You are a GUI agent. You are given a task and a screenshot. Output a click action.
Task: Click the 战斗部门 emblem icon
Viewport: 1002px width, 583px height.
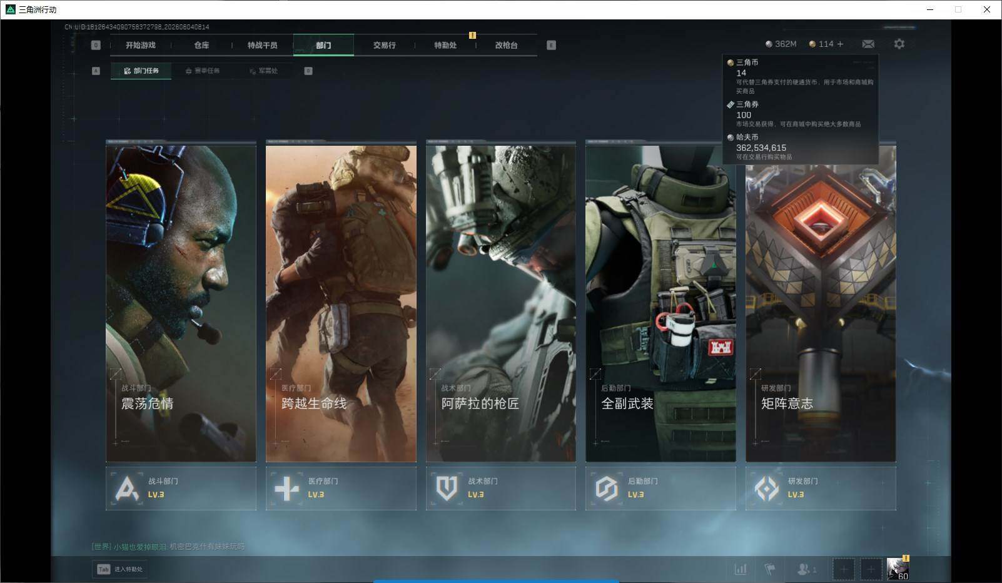127,489
